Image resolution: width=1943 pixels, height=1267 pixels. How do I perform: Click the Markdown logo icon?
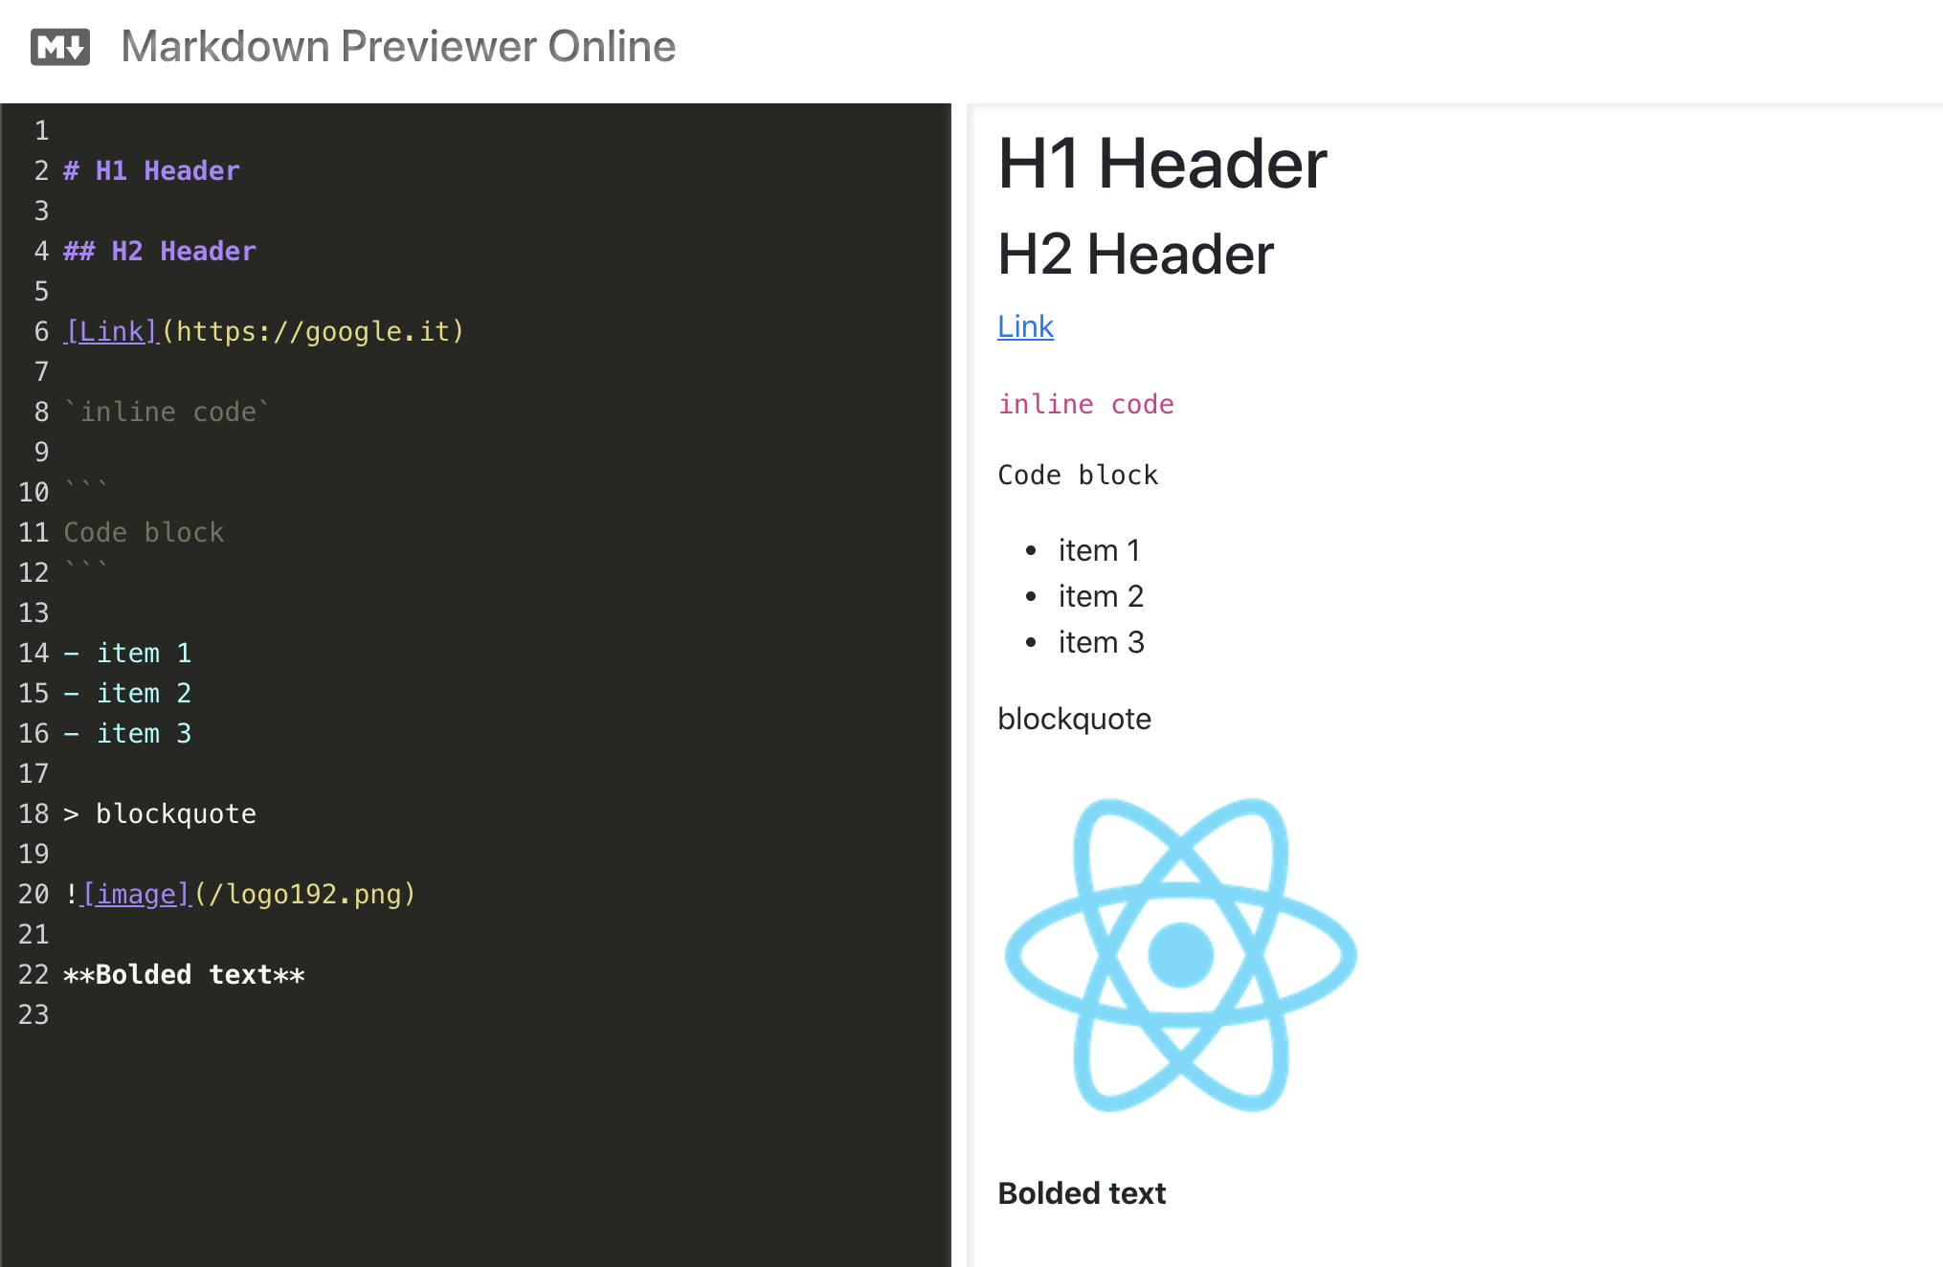click(x=60, y=47)
